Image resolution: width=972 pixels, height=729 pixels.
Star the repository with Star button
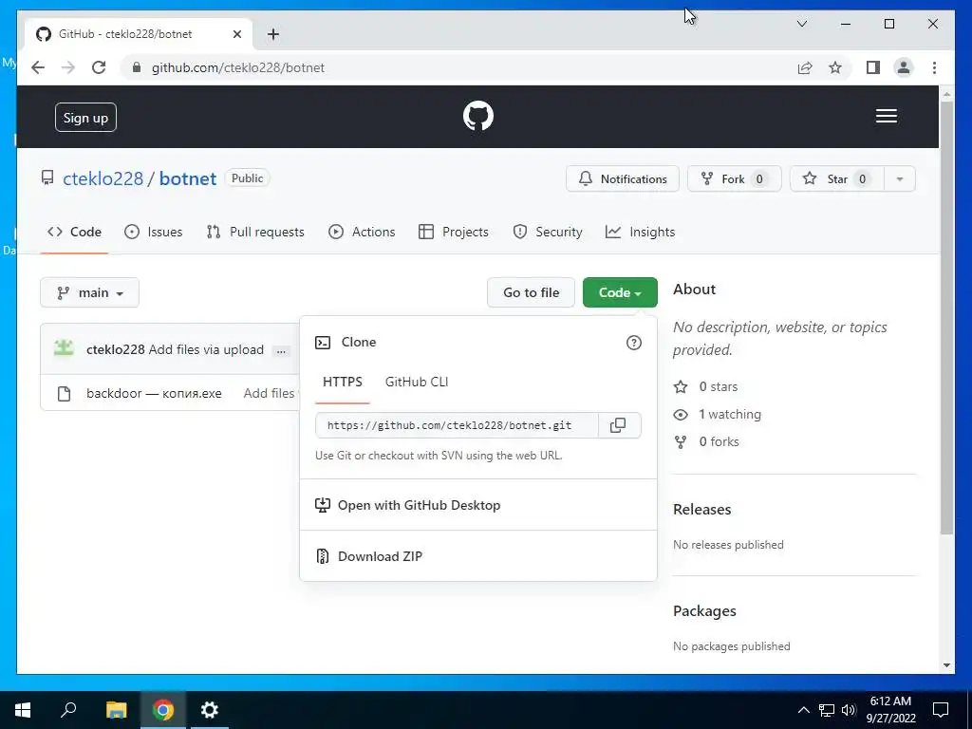837,179
